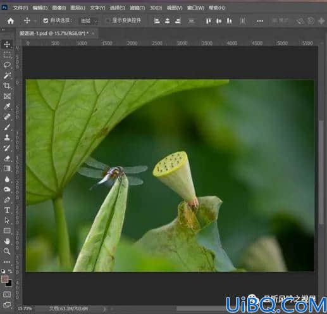
Task: Pick the Horizontal Type tool
Action: 7,210
